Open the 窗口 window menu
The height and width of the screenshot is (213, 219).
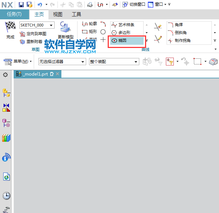157,5
